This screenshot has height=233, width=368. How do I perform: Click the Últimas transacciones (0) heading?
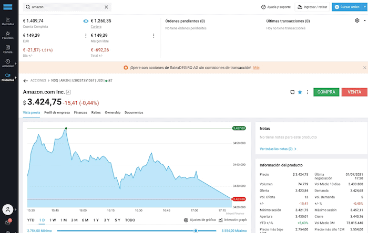[288, 21]
